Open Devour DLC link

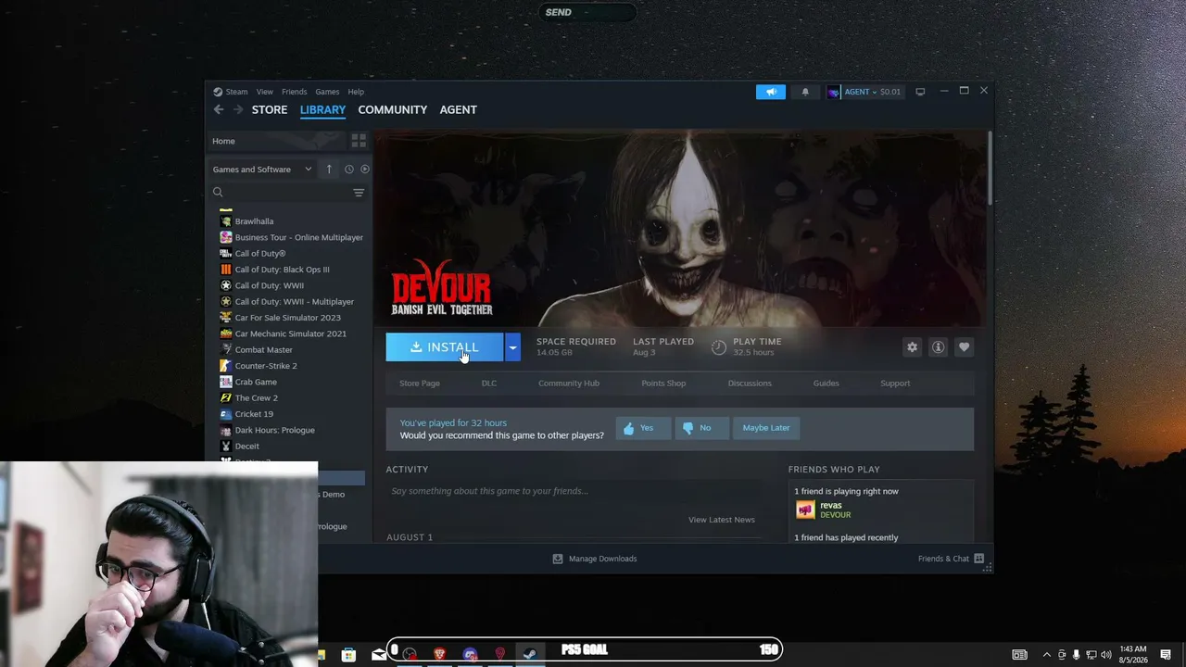click(489, 384)
